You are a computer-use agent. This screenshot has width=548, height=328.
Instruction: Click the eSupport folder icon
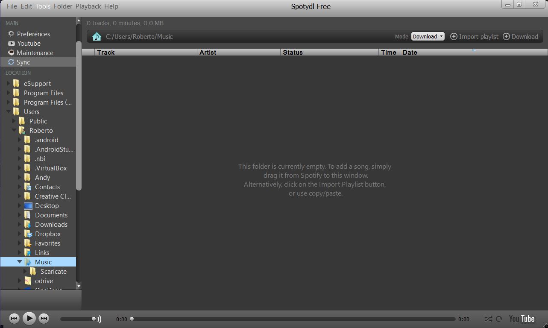click(x=17, y=83)
